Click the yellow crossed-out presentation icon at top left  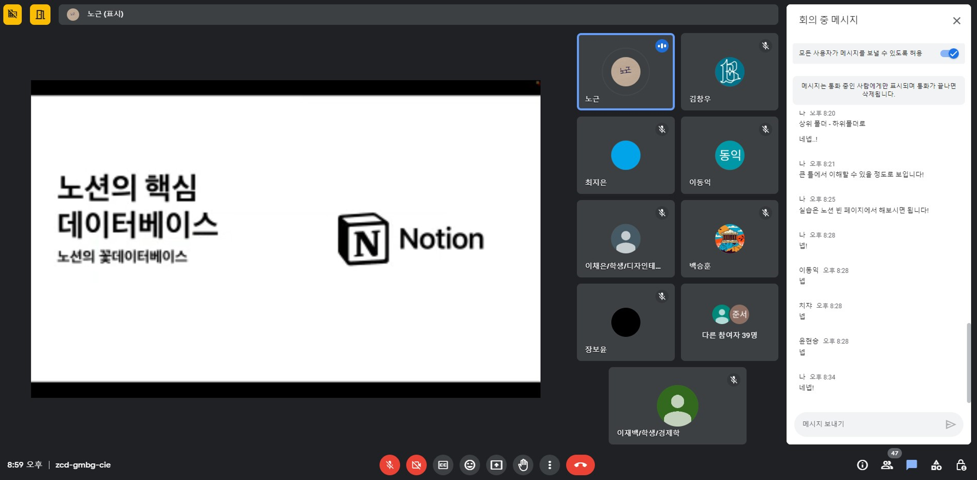[13, 14]
